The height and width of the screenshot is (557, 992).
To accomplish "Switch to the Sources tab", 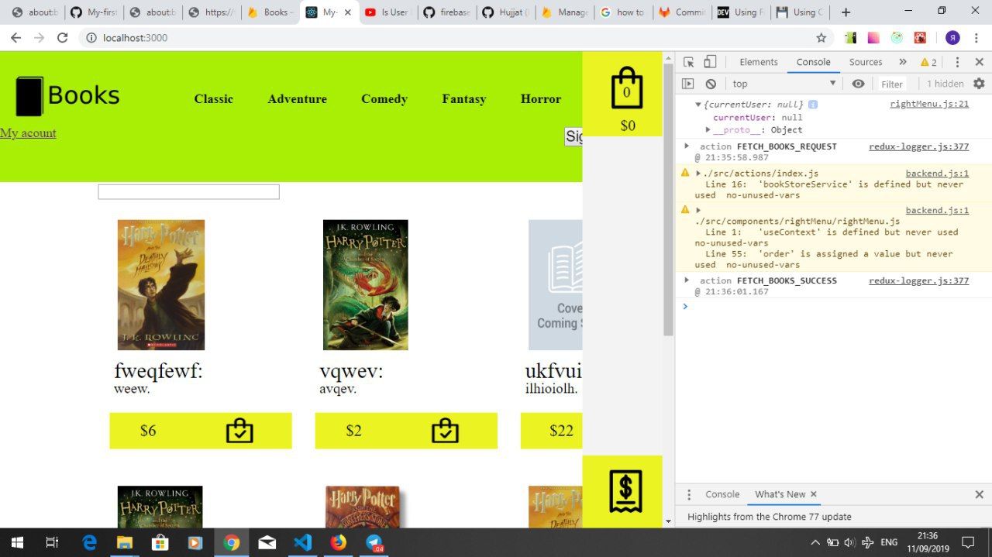I will coord(865,62).
